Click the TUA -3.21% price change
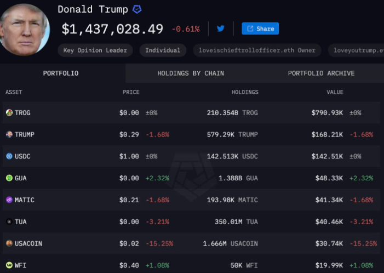 click(157, 222)
